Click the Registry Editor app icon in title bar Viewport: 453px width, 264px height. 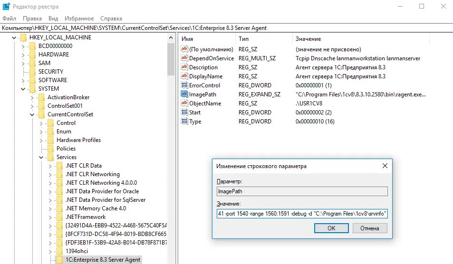pos(6,6)
